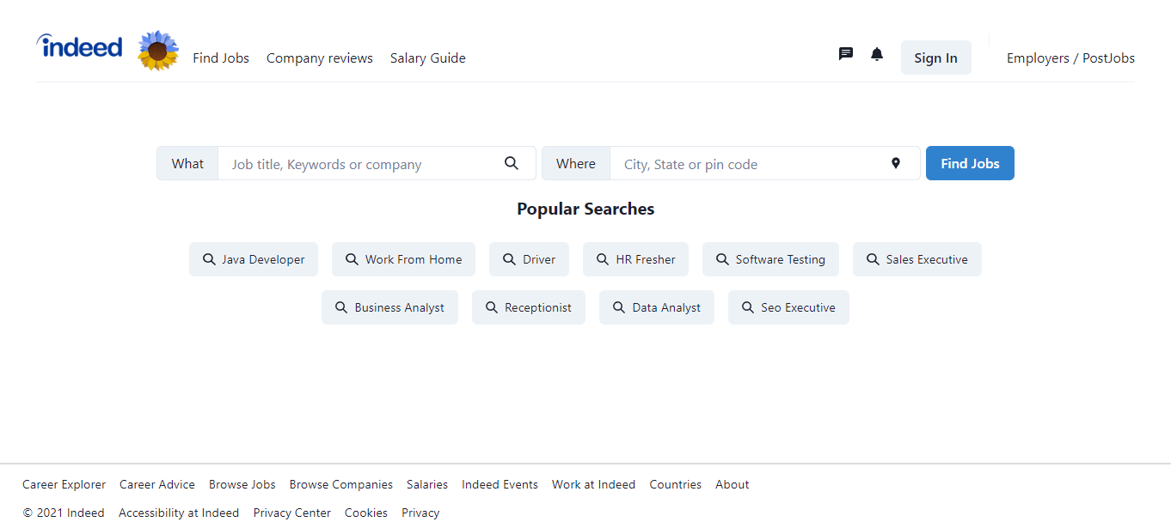Click the blue Find Jobs button
The image size is (1171, 528).
click(970, 162)
